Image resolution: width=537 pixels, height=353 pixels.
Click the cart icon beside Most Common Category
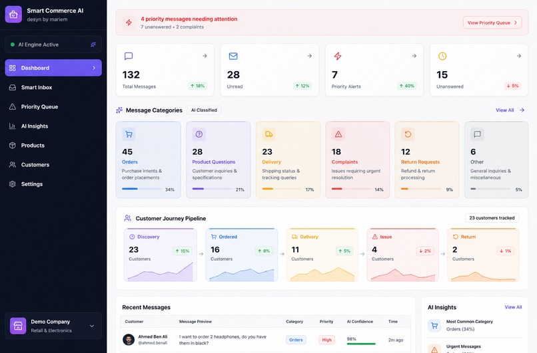[x=434, y=325]
